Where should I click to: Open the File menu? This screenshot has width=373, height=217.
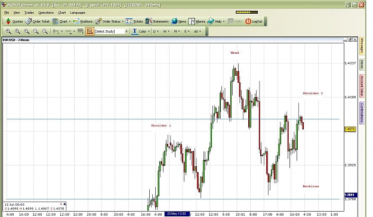coord(7,13)
